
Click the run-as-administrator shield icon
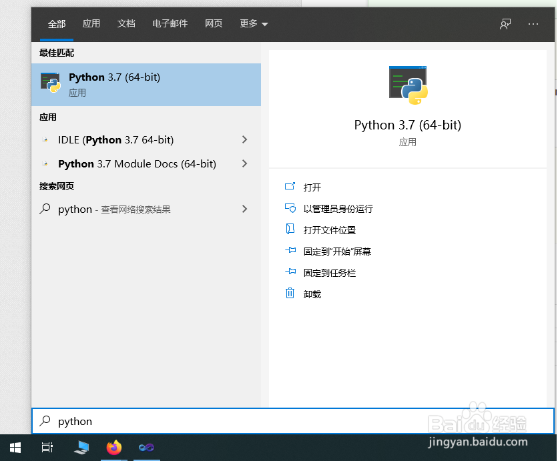point(290,207)
